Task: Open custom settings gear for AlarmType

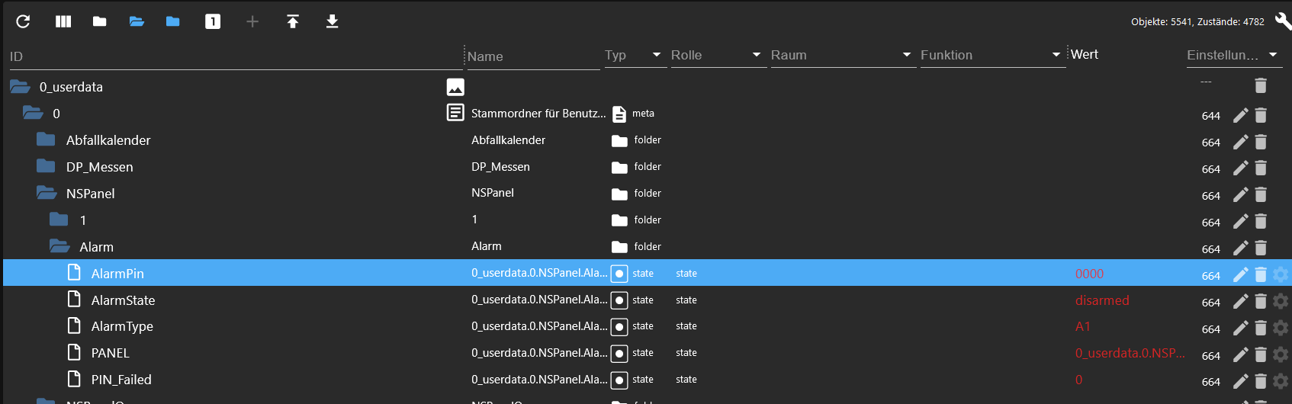Action: pos(1281,328)
